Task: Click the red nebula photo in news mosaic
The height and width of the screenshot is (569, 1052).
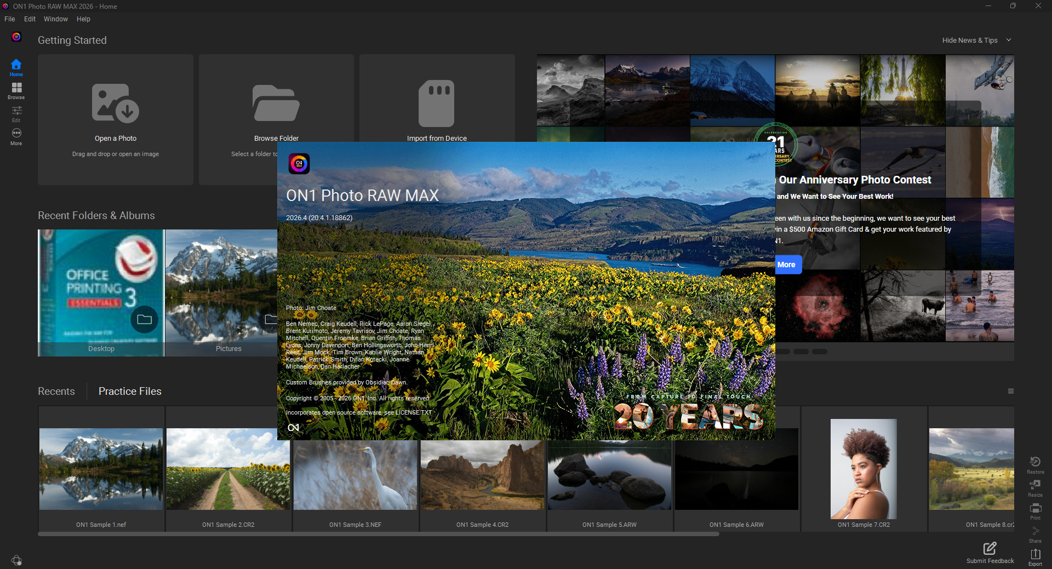Action: tap(817, 306)
